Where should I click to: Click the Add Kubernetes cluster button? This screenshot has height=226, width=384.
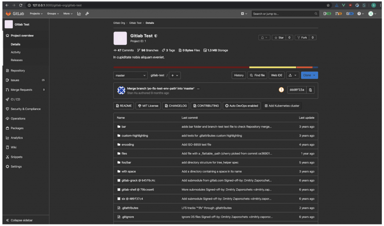282,106
